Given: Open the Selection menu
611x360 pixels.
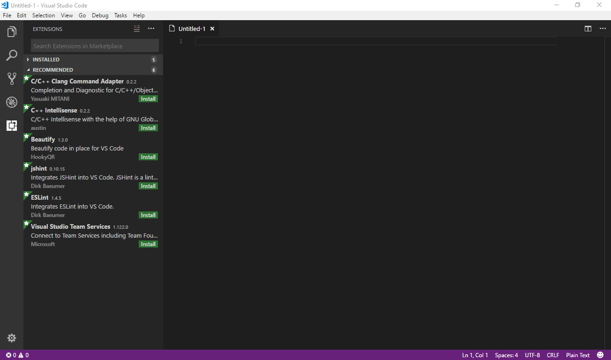Looking at the screenshot, I should click(x=44, y=15).
